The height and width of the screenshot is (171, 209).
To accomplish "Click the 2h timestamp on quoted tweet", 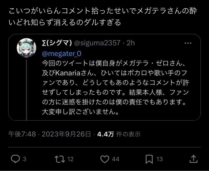I will [130, 43].
